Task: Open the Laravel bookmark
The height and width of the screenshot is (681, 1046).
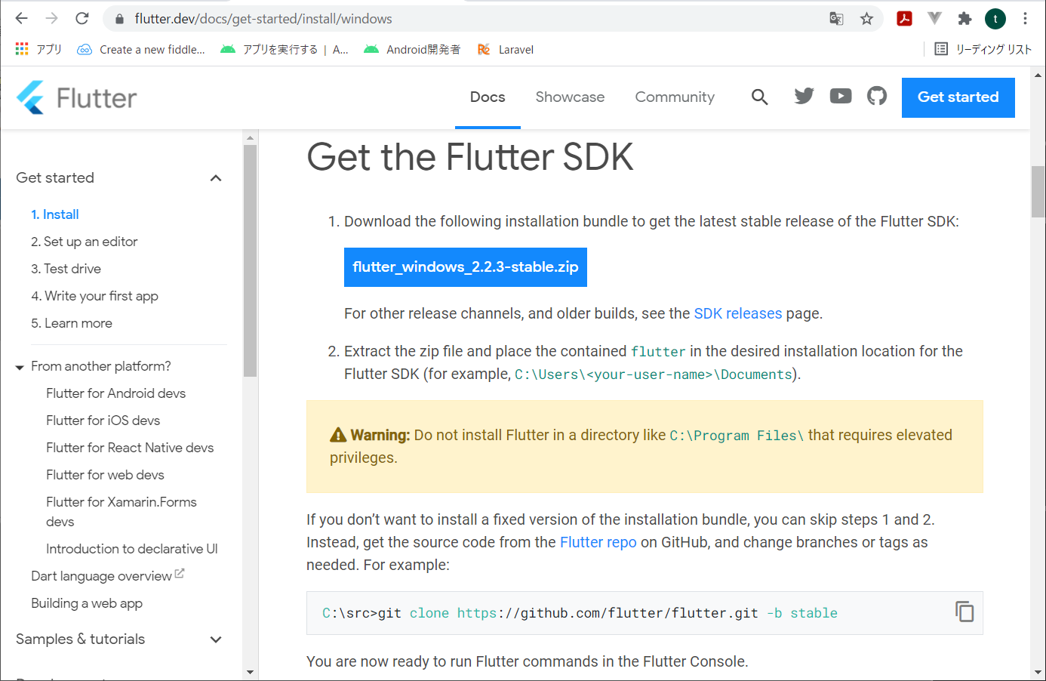Action: [x=506, y=49]
